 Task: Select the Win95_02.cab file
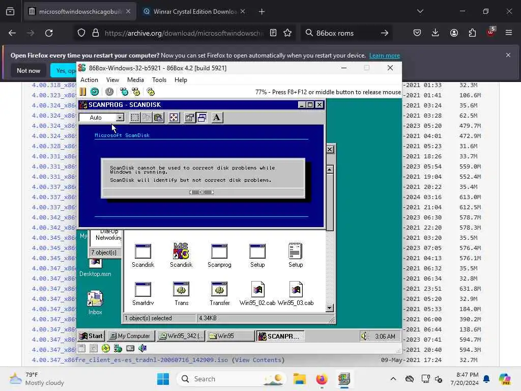(x=257, y=293)
